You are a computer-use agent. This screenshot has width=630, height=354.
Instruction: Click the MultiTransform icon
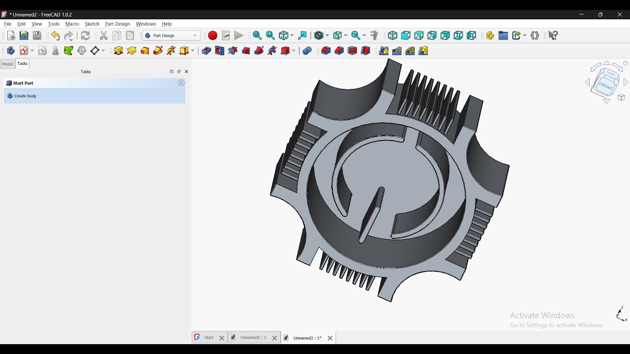point(424,51)
